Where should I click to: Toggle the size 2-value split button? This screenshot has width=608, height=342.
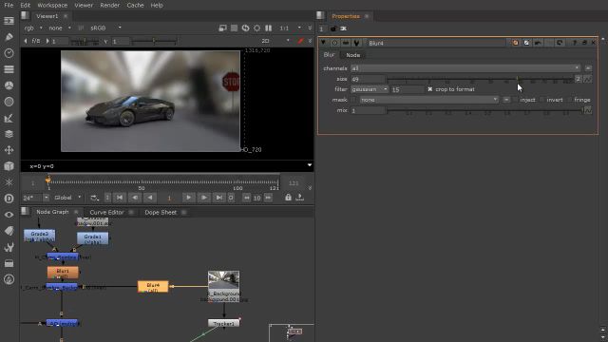point(578,79)
